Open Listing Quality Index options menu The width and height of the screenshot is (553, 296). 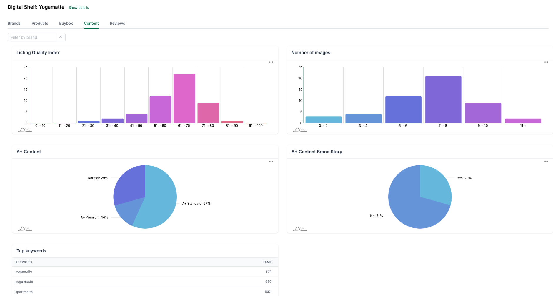click(271, 62)
